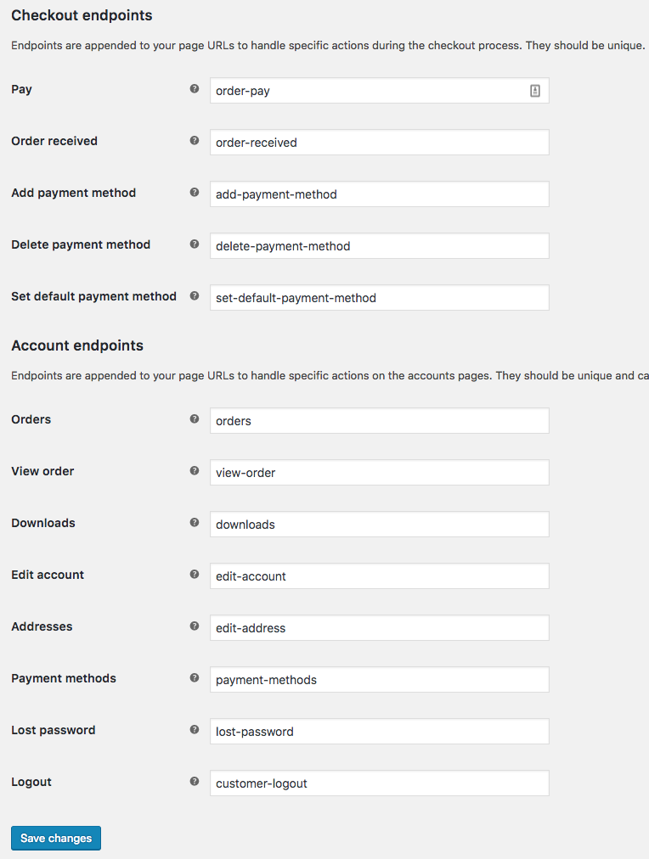This screenshot has width=649, height=859.
Task: Open the help tooltip for Downloads endpoint
Action: (195, 523)
